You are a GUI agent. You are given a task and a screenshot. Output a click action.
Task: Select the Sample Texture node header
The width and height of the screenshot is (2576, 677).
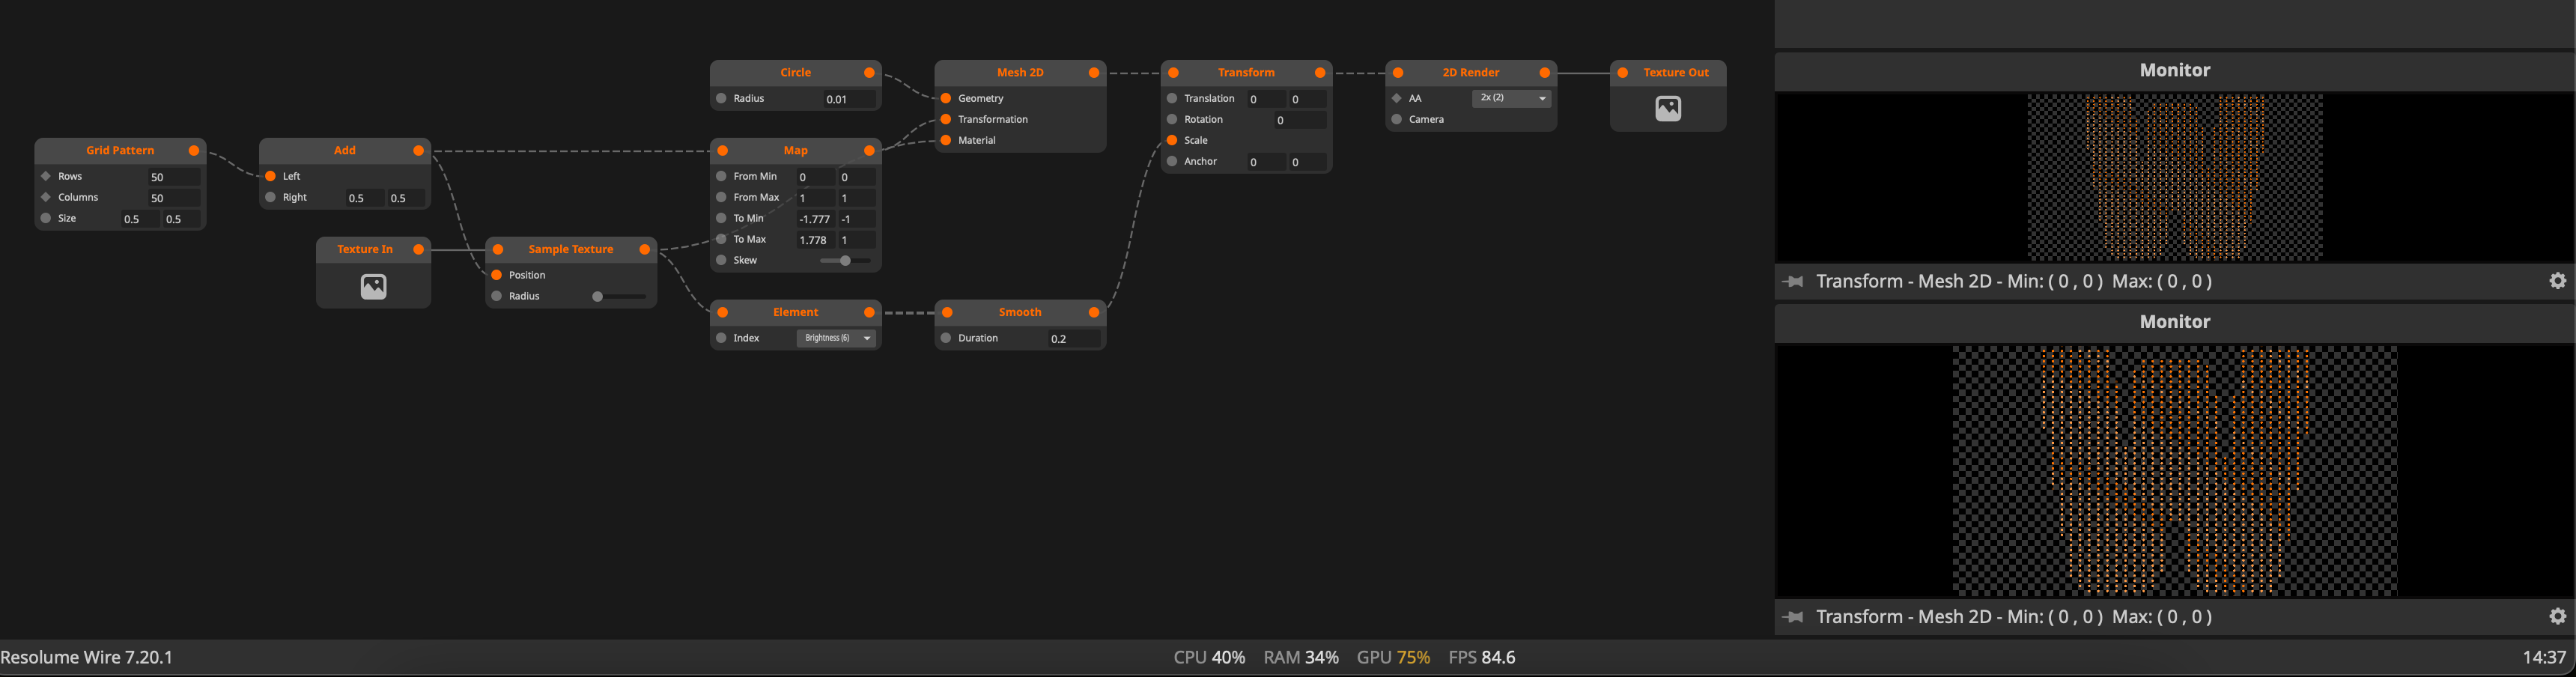(570, 250)
